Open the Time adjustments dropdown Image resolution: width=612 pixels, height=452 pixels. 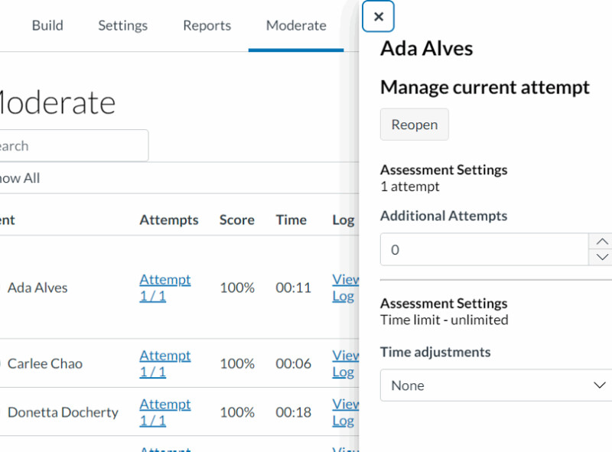[x=497, y=385]
